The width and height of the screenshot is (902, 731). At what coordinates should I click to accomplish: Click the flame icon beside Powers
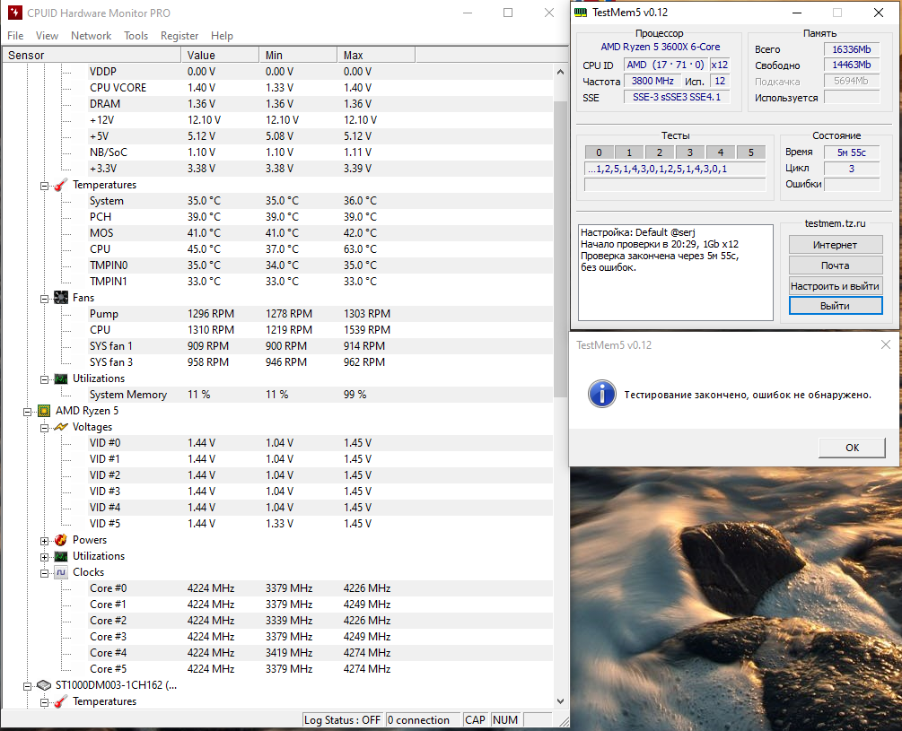pos(61,540)
